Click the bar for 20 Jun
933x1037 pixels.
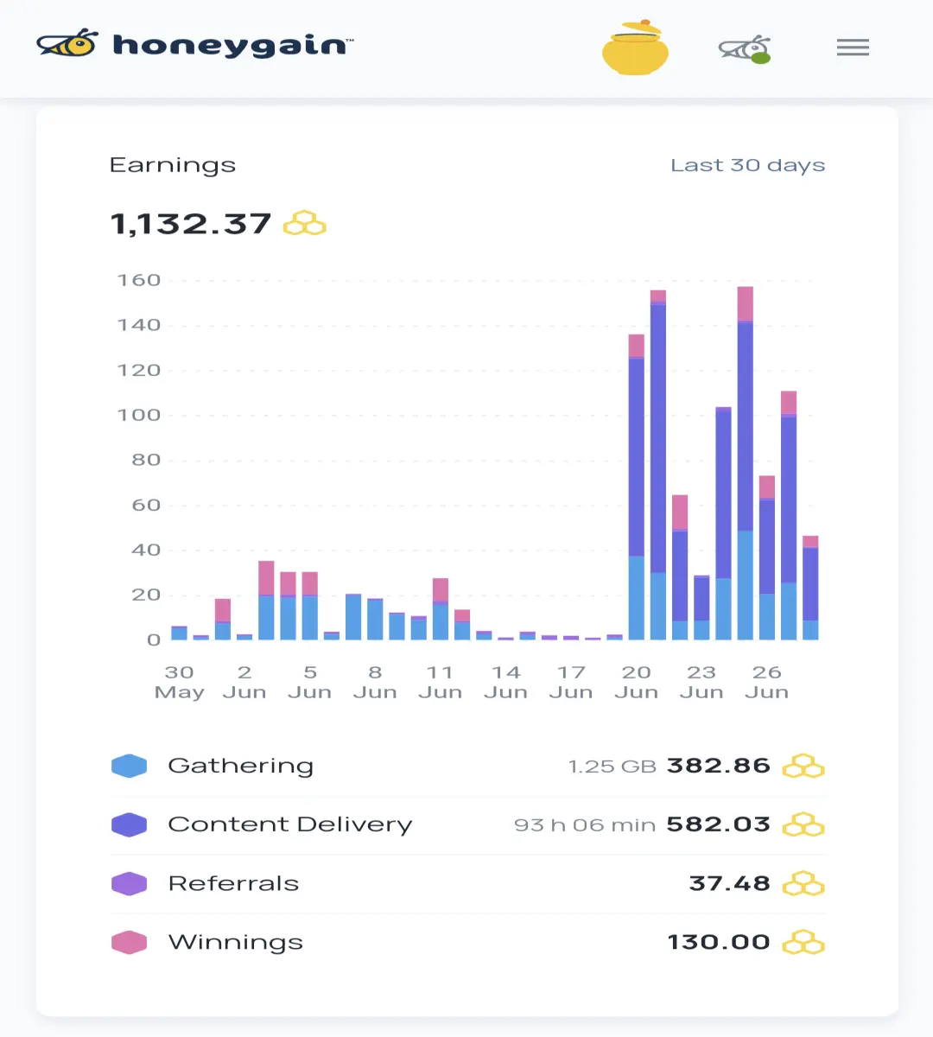tap(637, 487)
